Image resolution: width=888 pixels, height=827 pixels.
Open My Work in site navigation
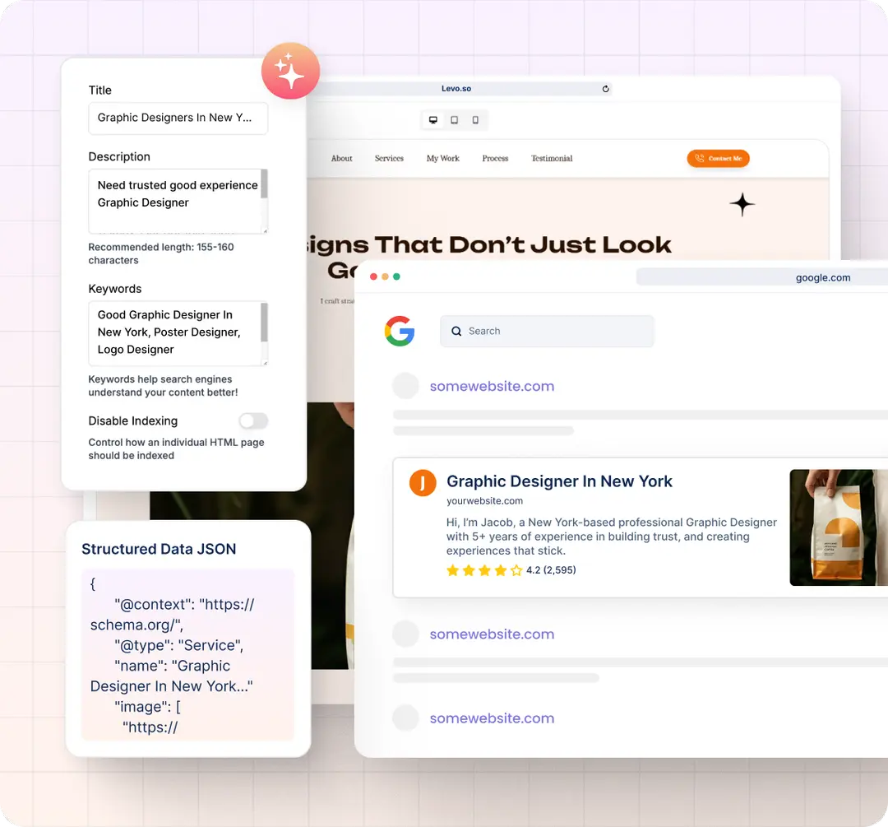[x=443, y=159]
